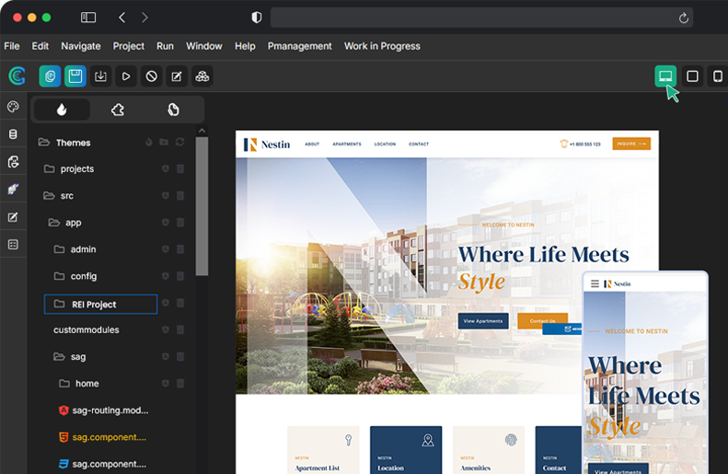Expand the projects folder
This screenshot has width=728, height=474.
point(49,168)
